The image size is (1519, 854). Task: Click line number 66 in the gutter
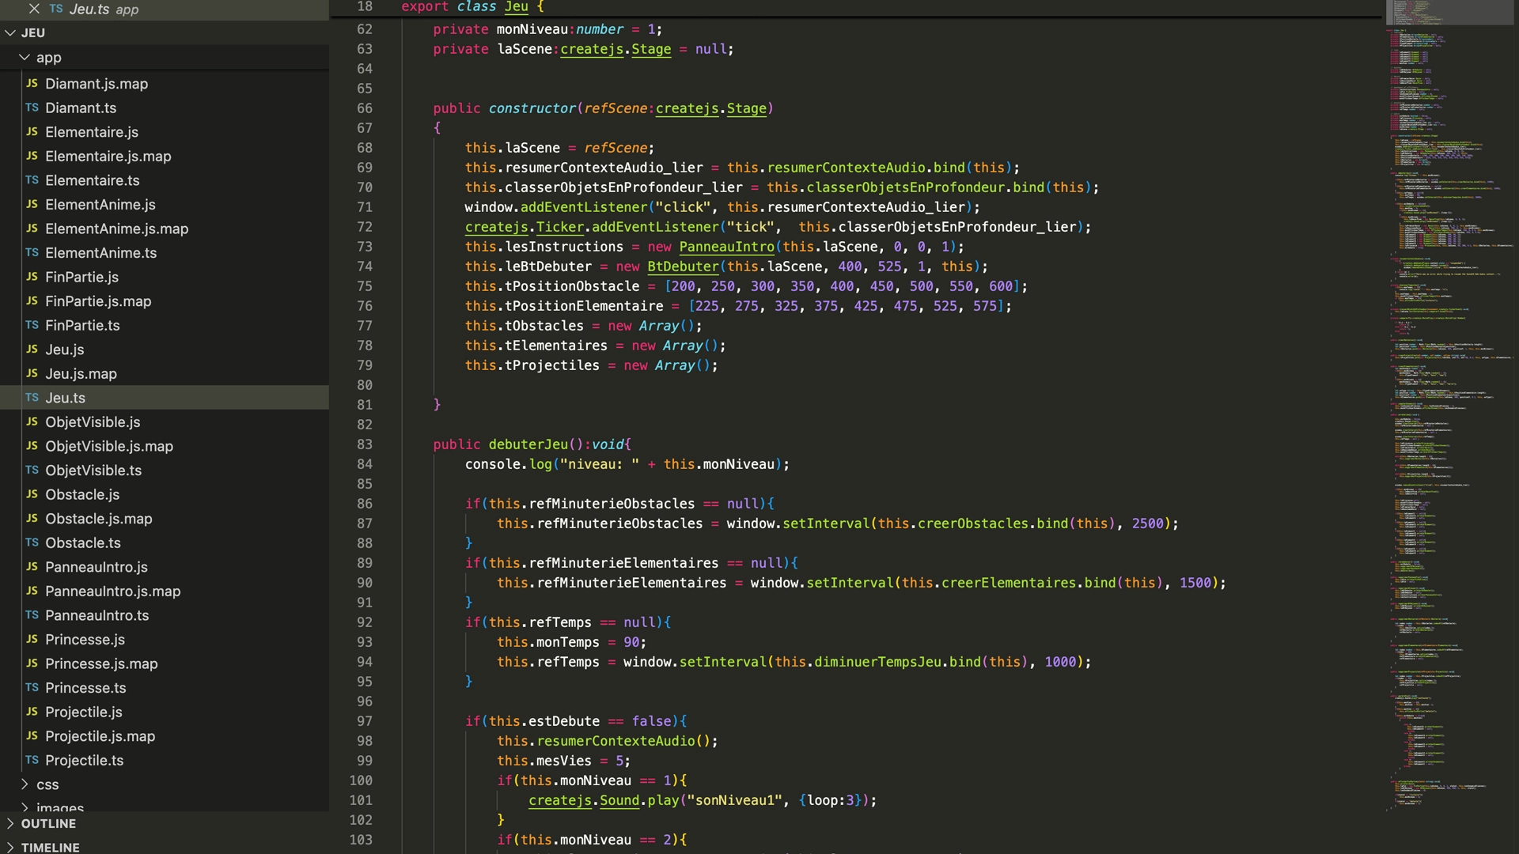coord(364,108)
